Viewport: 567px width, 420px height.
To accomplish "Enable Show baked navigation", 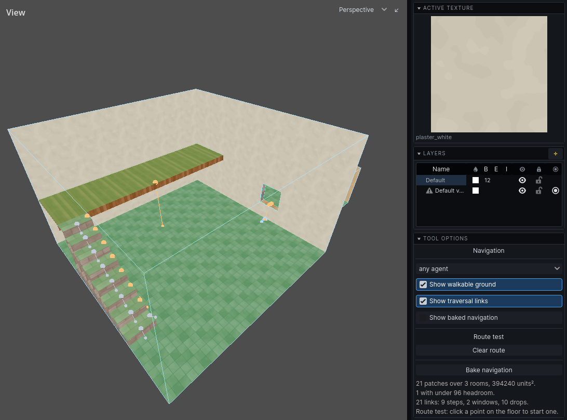I will pyautogui.click(x=489, y=318).
